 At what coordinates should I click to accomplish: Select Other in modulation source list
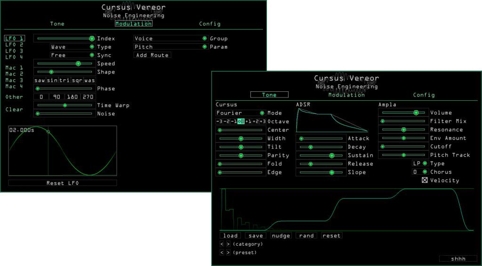[x=14, y=97]
